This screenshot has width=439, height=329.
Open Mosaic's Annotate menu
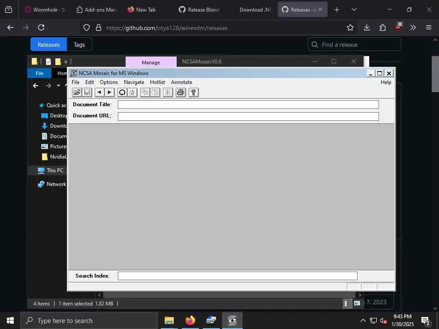(x=181, y=82)
